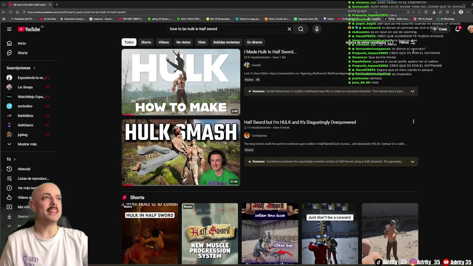Open the TikTok bookmark
The height and width of the screenshot is (266, 473).
click(x=396, y=19)
